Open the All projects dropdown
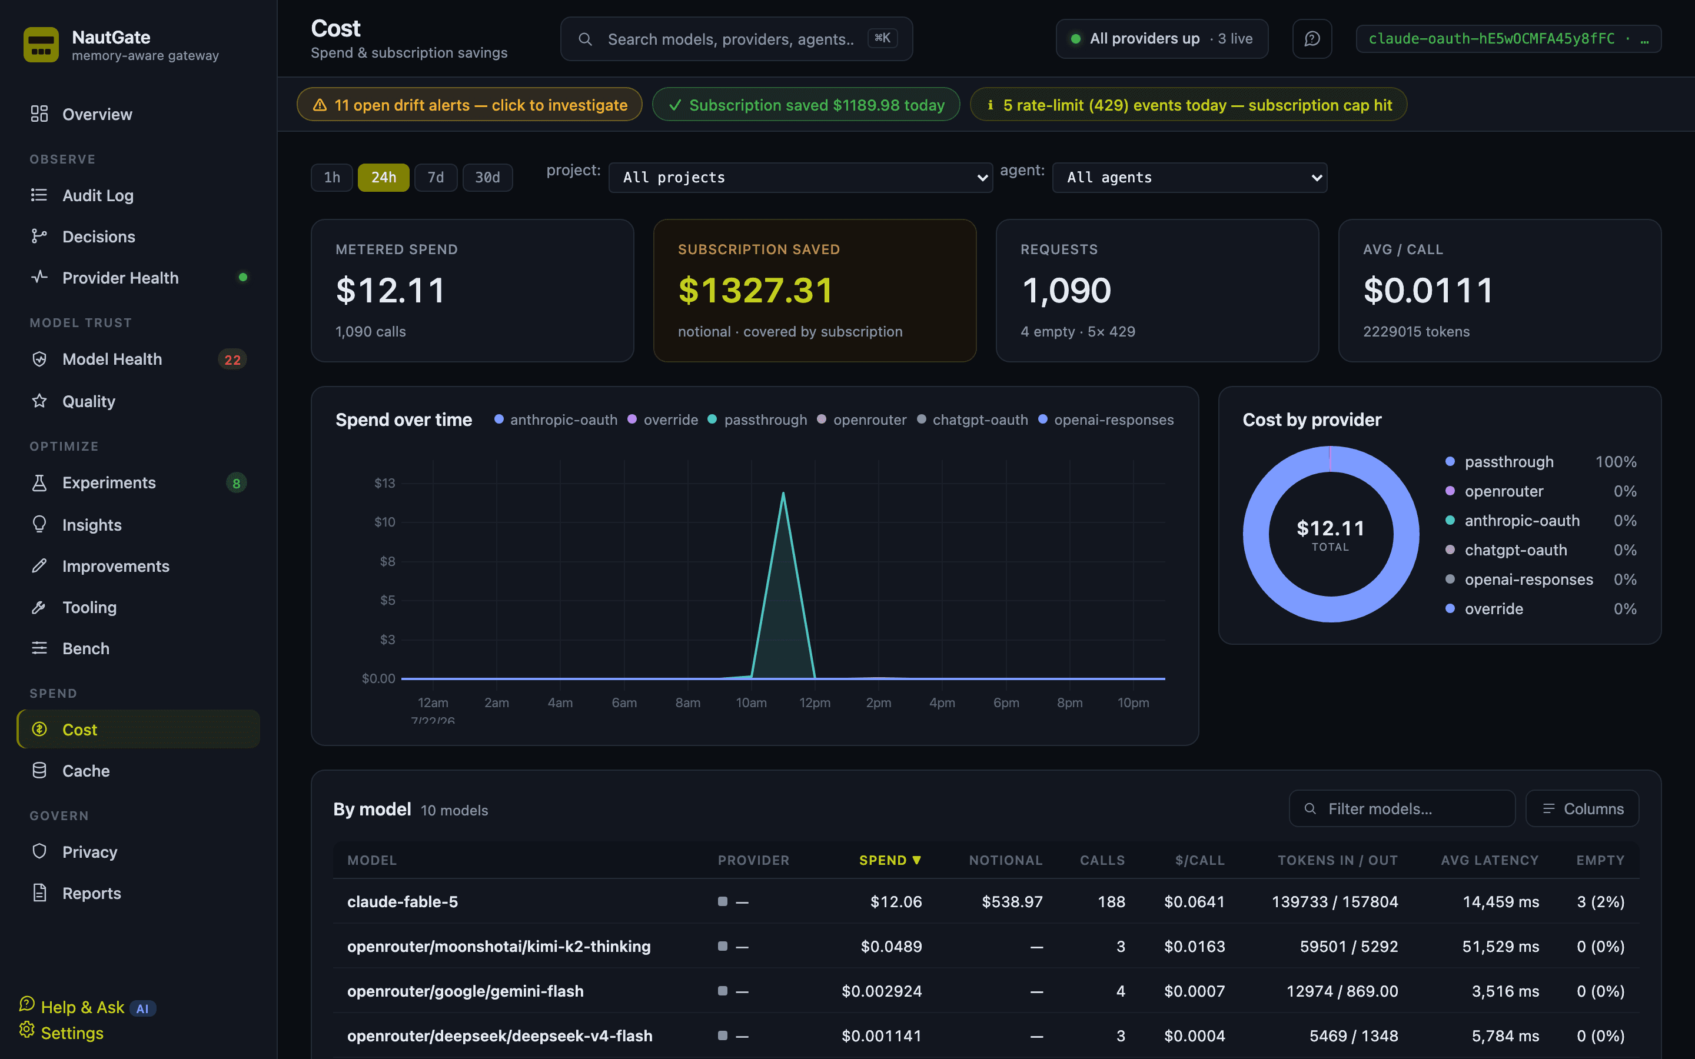This screenshot has height=1059, width=1695. (x=800, y=177)
